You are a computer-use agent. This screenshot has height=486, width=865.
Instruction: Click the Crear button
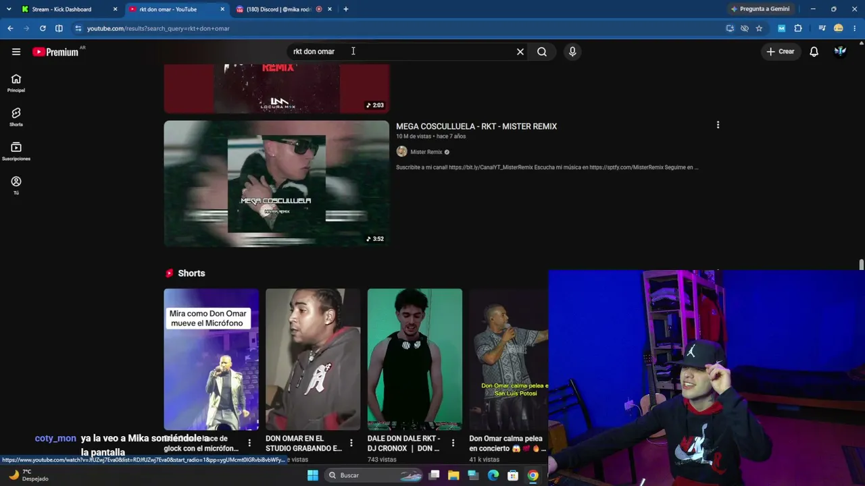coord(780,51)
